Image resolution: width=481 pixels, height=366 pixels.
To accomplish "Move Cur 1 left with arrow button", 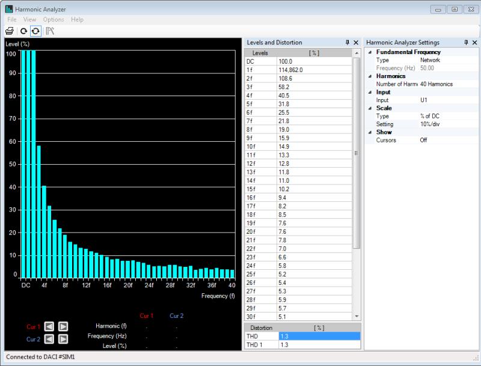I will tap(49, 326).
